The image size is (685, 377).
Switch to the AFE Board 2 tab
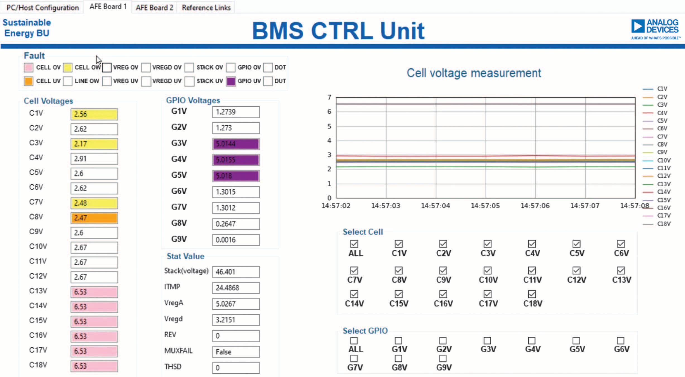pos(154,8)
